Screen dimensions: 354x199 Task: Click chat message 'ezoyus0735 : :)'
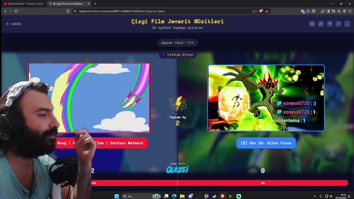294,103
